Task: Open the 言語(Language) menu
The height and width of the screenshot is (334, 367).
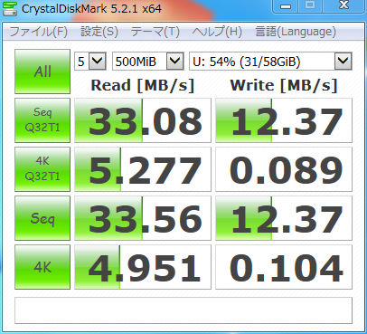Action: pyautogui.click(x=296, y=32)
